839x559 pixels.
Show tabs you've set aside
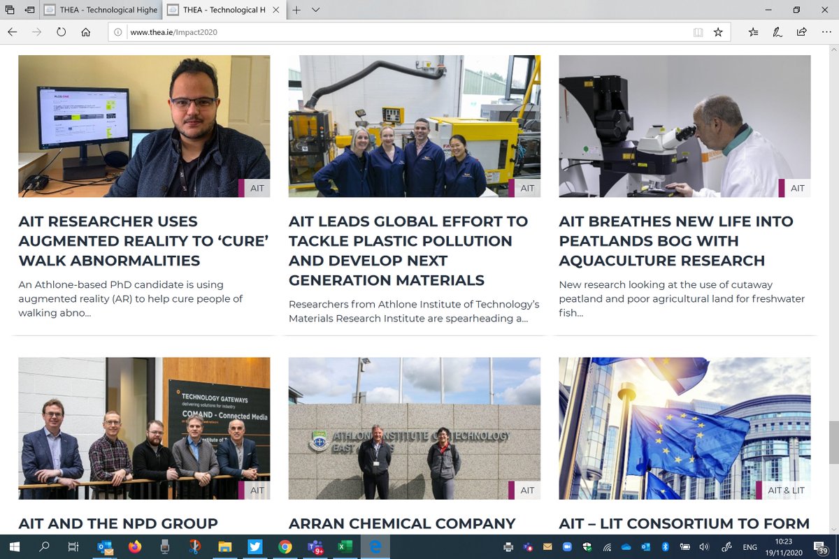(x=10, y=10)
